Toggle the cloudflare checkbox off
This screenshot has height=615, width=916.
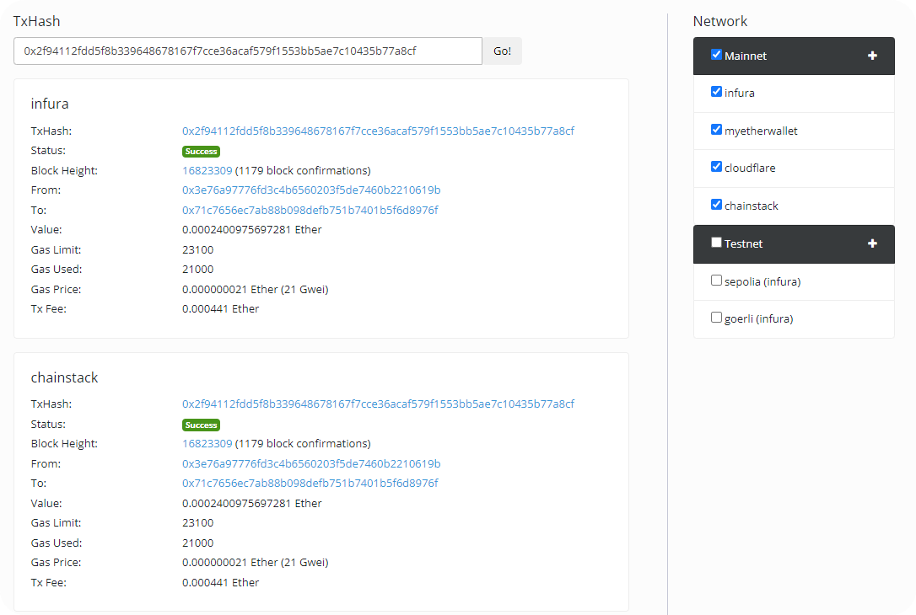[716, 167]
